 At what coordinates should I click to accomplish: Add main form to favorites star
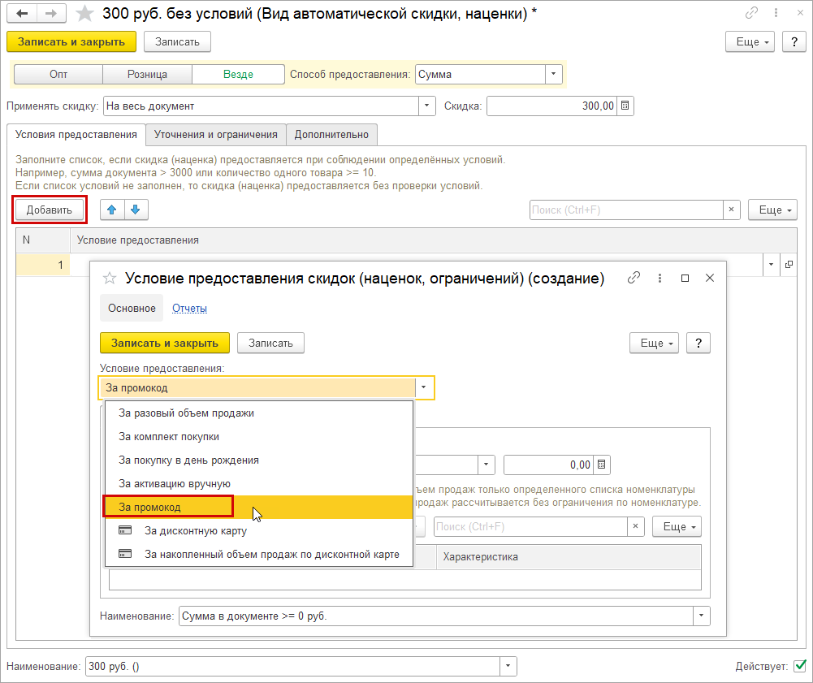(x=84, y=15)
